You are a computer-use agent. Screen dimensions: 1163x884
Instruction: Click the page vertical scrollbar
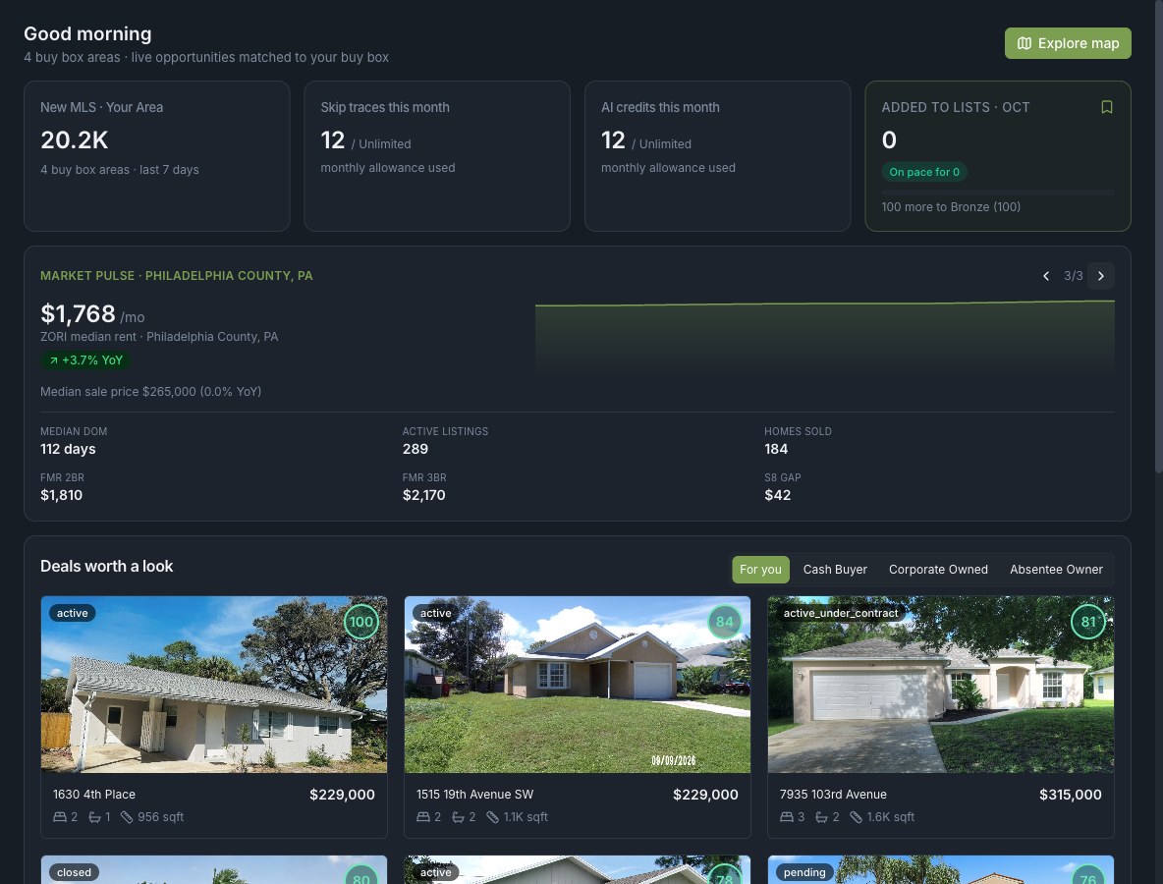(1158, 236)
